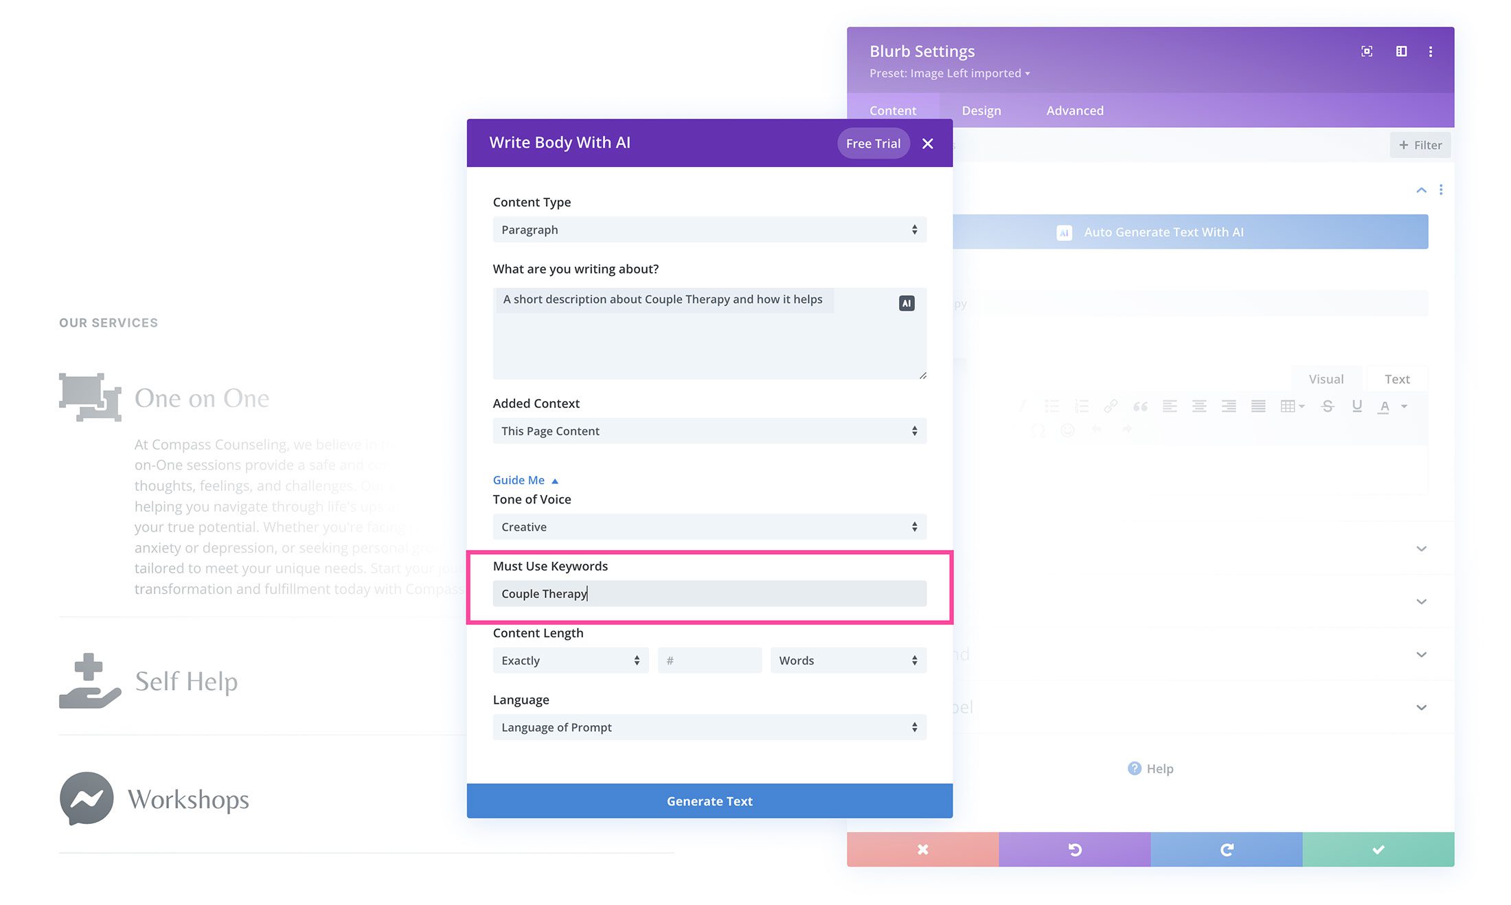The image size is (1511, 905).
Task: Open the Language dropdown selector
Action: pyautogui.click(x=708, y=726)
